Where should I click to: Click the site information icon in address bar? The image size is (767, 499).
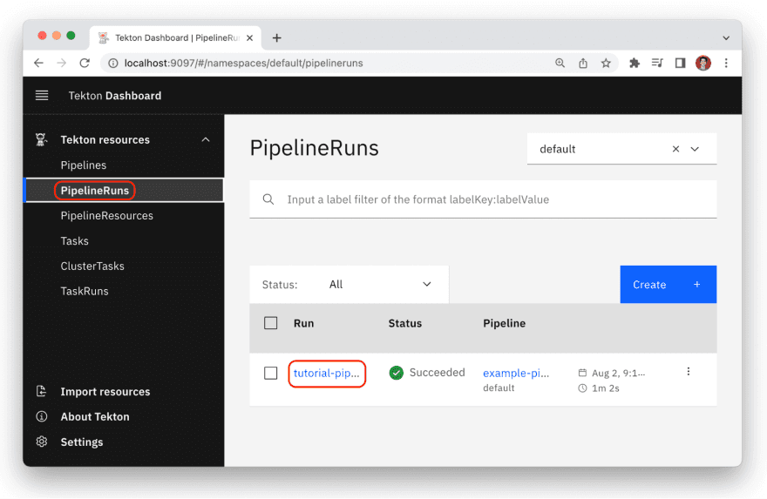(x=113, y=63)
